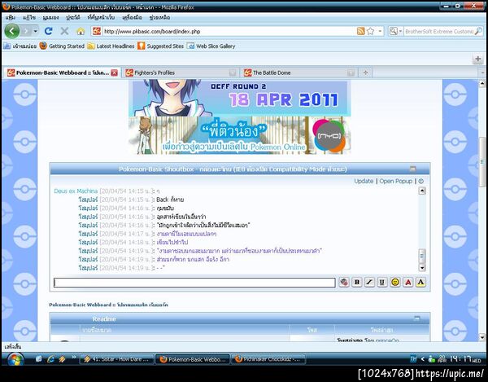Screen dimensions: 488x382
Task: Open a new tab with the plus button
Action: click(365, 72)
